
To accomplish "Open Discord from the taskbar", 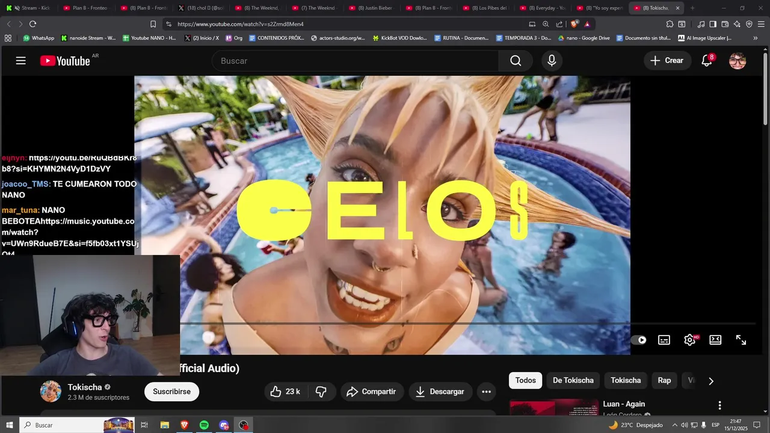I will [224, 425].
